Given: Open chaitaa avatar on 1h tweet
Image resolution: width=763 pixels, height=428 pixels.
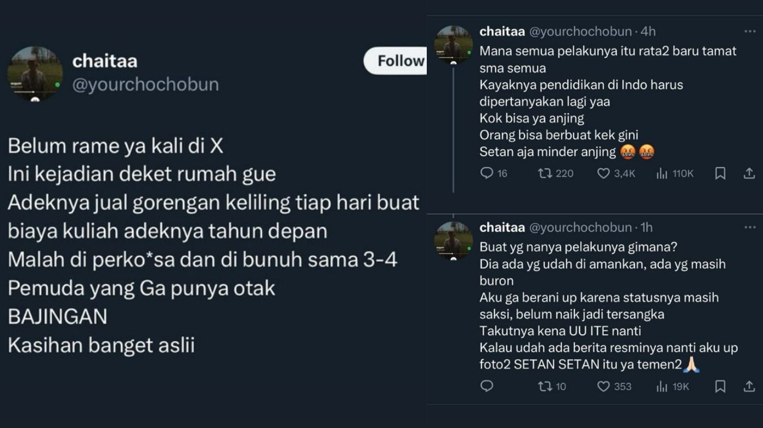Looking at the screenshot, I should 453,241.
